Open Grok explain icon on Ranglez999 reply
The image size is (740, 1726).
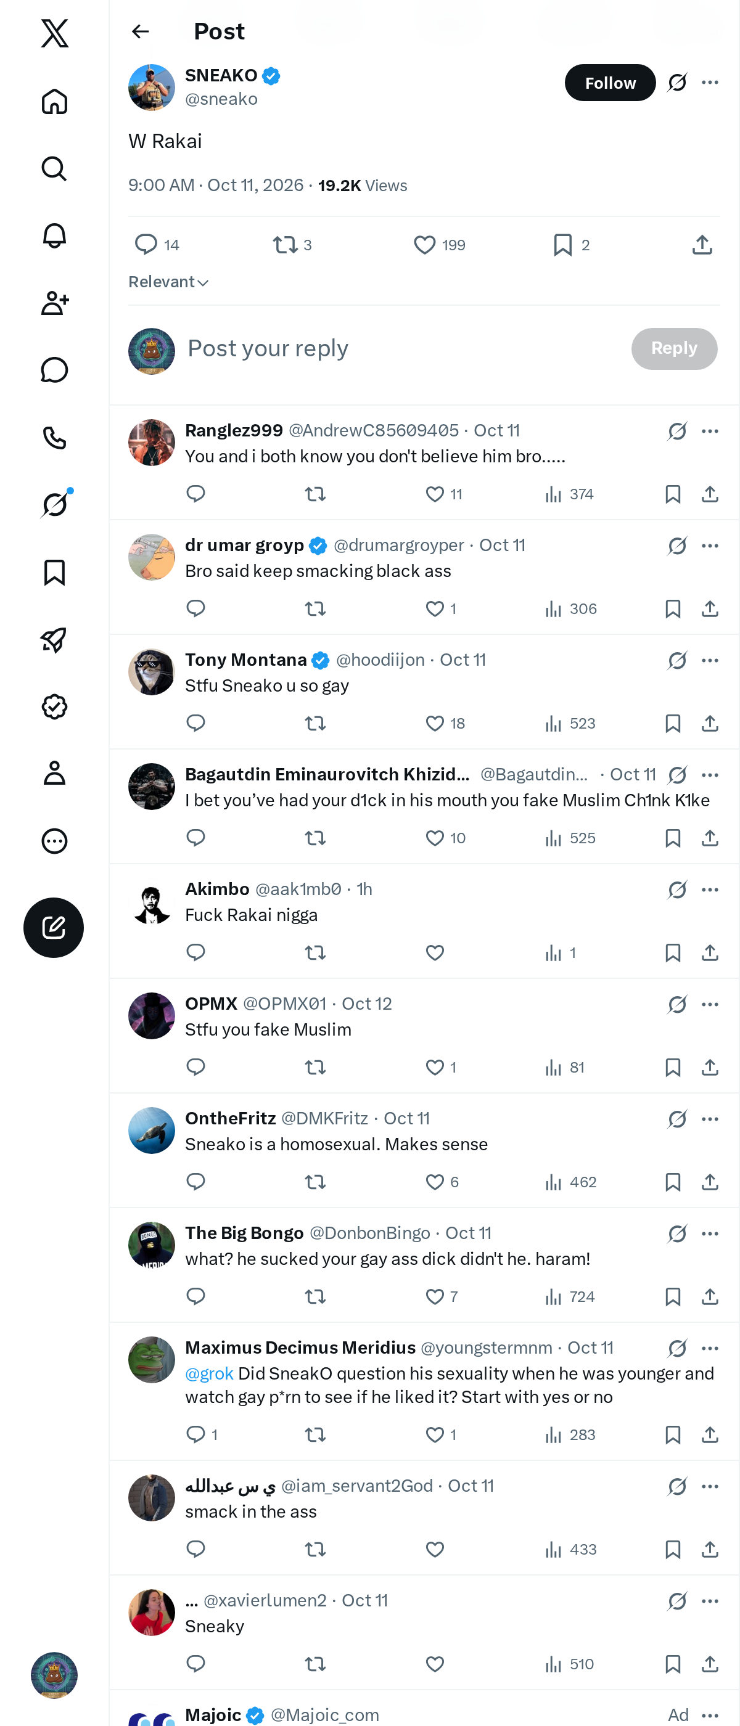click(677, 431)
